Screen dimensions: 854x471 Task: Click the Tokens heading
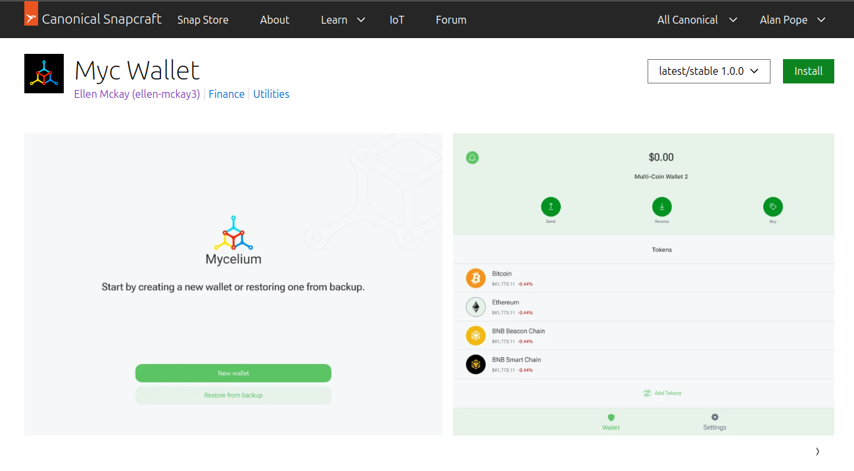[x=662, y=250]
